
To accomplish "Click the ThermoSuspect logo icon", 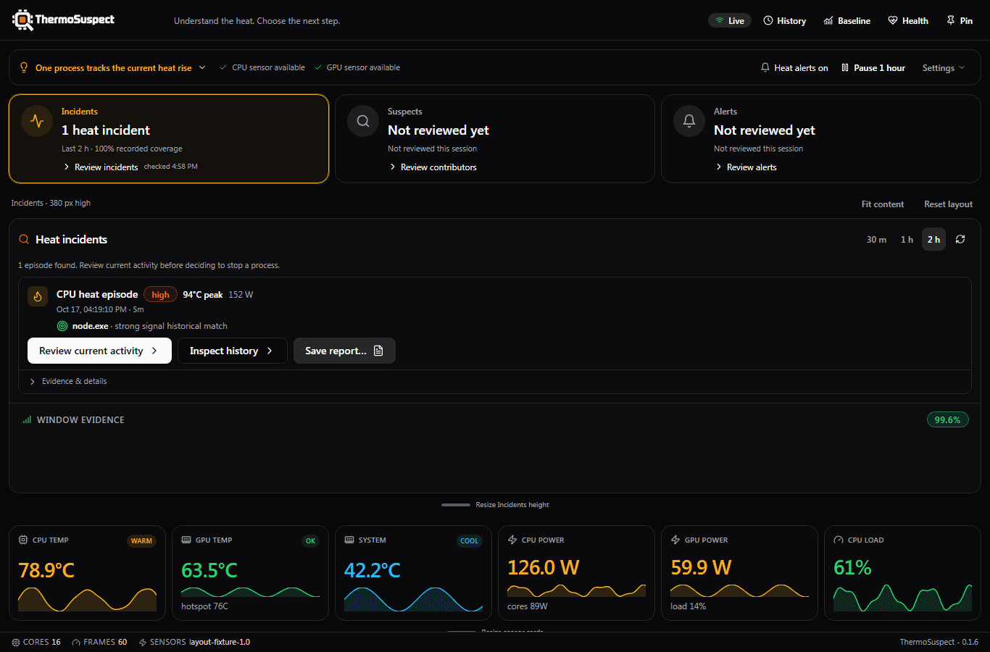I will pos(22,20).
